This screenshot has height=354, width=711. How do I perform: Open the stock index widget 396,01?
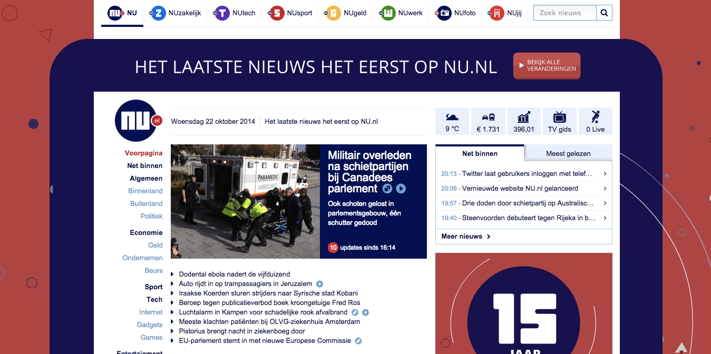tap(523, 121)
